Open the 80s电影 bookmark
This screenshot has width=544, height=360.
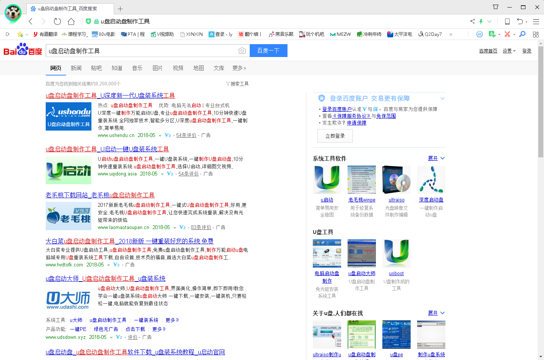coord(104,34)
